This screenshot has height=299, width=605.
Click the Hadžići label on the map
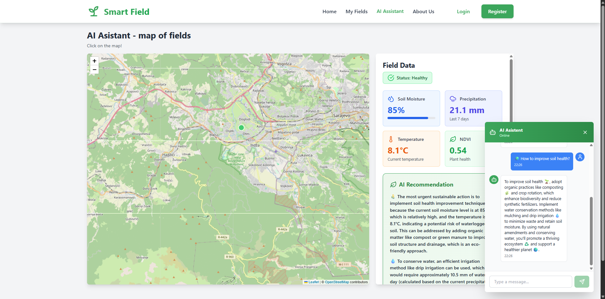coord(169,155)
